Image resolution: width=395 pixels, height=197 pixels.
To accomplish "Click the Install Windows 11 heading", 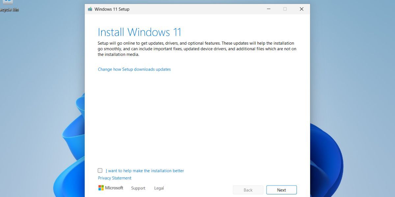I will [x=140, y=32].
